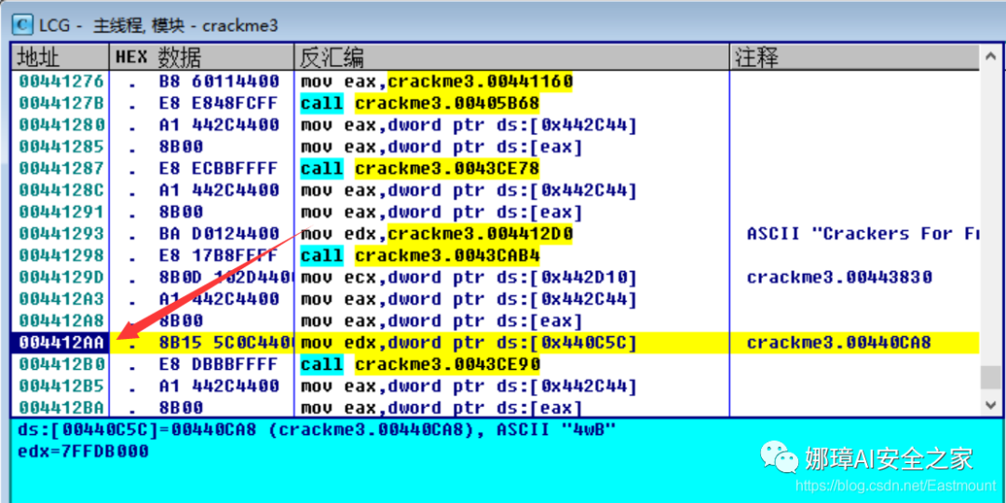Click the 地址 column header

click(61, 58)
